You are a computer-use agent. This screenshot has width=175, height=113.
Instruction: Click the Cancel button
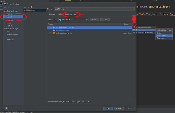[119, 108]
